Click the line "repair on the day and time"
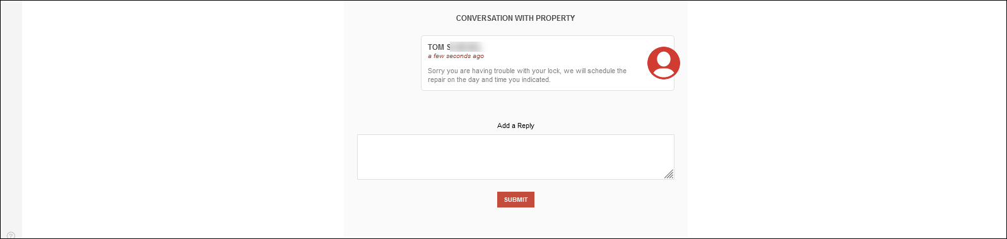Screen dimensions: 1007x239 pos(489,80)
